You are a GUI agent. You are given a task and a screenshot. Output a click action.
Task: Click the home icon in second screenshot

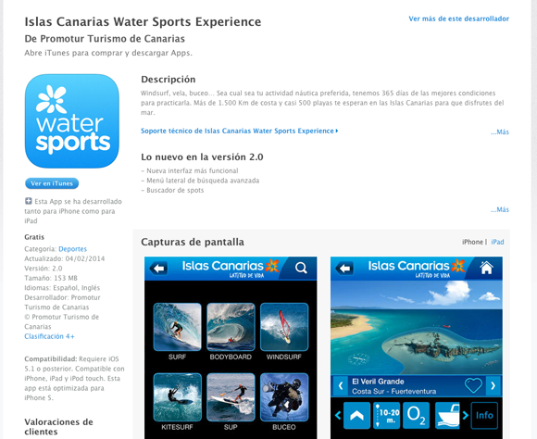coord(486,268)
